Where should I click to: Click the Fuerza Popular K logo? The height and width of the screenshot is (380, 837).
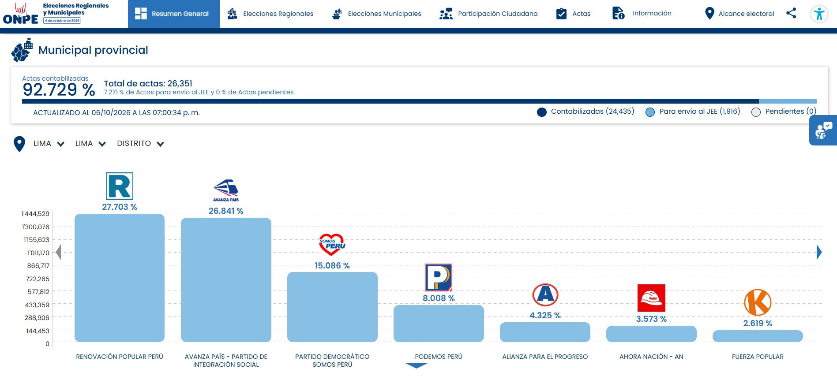758,302
